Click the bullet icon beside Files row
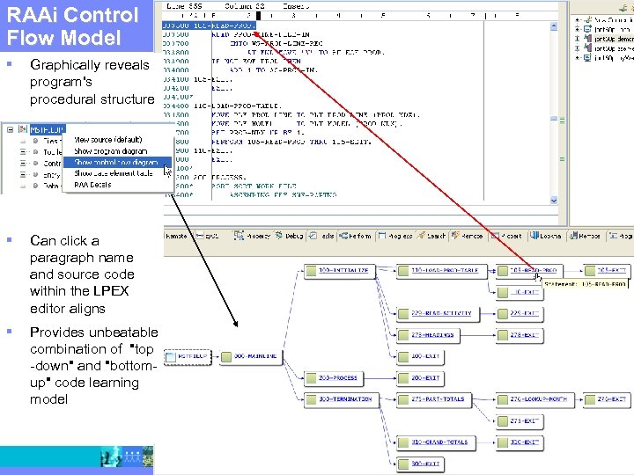Screen dimensions: 634x475 (x=35, y=141)
